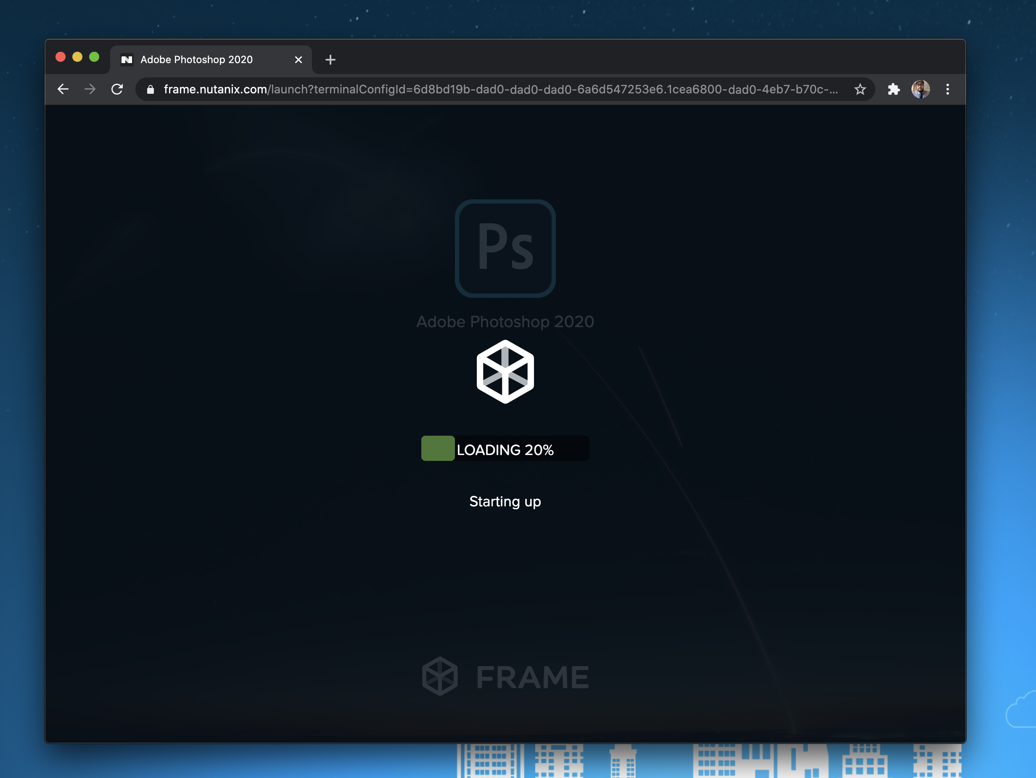Click the Loading 20% progress bar
Image resolution: width=1036 pixels, height=778 pixels.
tap(505, 449)
